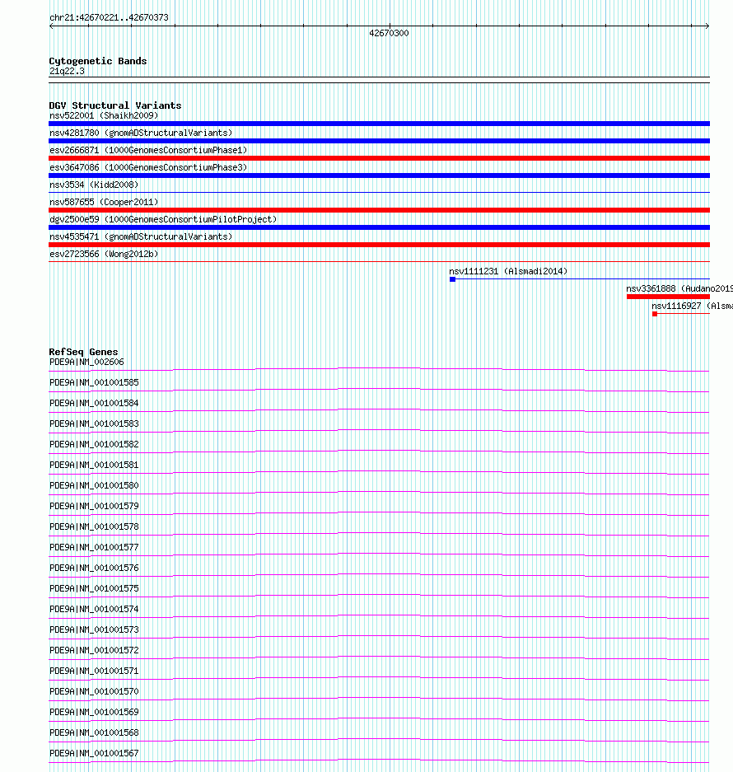Image resolution: width=733 pixels, height=772 pixels.
Task: Click the red bar under esv2666871
Action: point(379,158)
